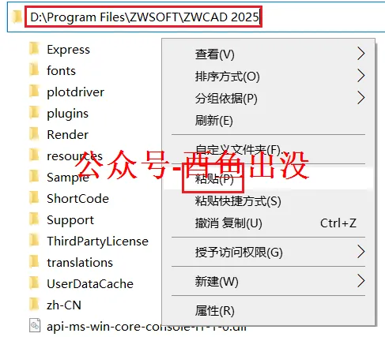Select 刷新(E) to refresh the folder
The height and width of the screenshot is (337, 385).
[268, 121]
